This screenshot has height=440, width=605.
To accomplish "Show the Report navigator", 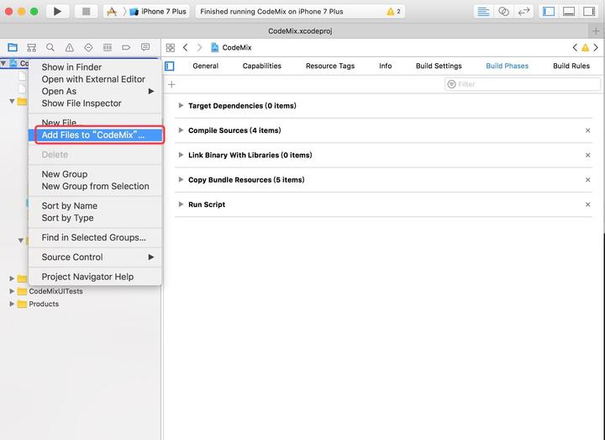I will tap(145, 47).
